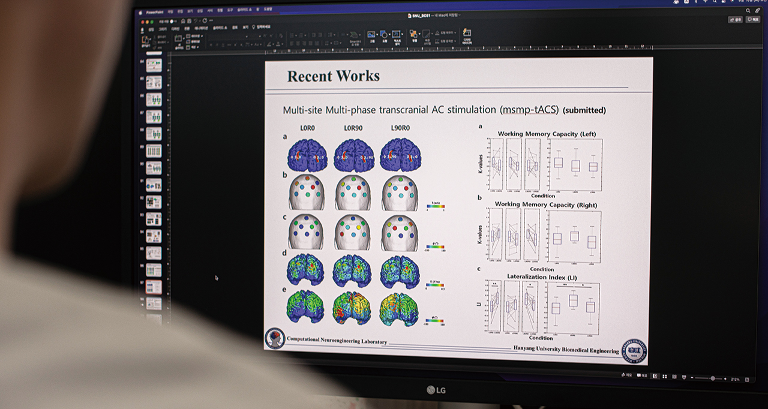Redo the last action
Screen dimensions: 768x409
[205, 21]
